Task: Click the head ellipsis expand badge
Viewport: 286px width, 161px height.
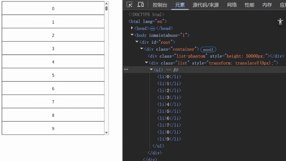Action: [x=152, y=28]
